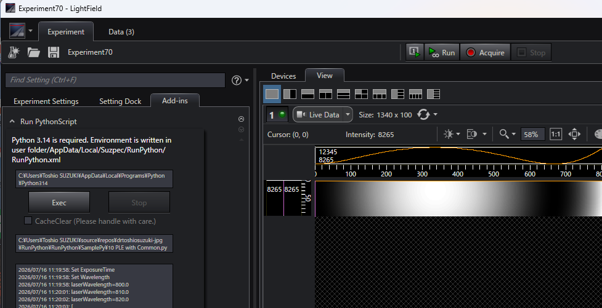Click the refresh sync arrows icon

(x=423, y=114)
